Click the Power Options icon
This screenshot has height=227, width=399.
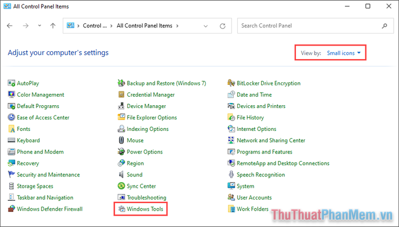click(121, 152)
